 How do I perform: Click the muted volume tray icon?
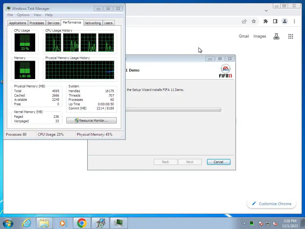pos(275,223)
